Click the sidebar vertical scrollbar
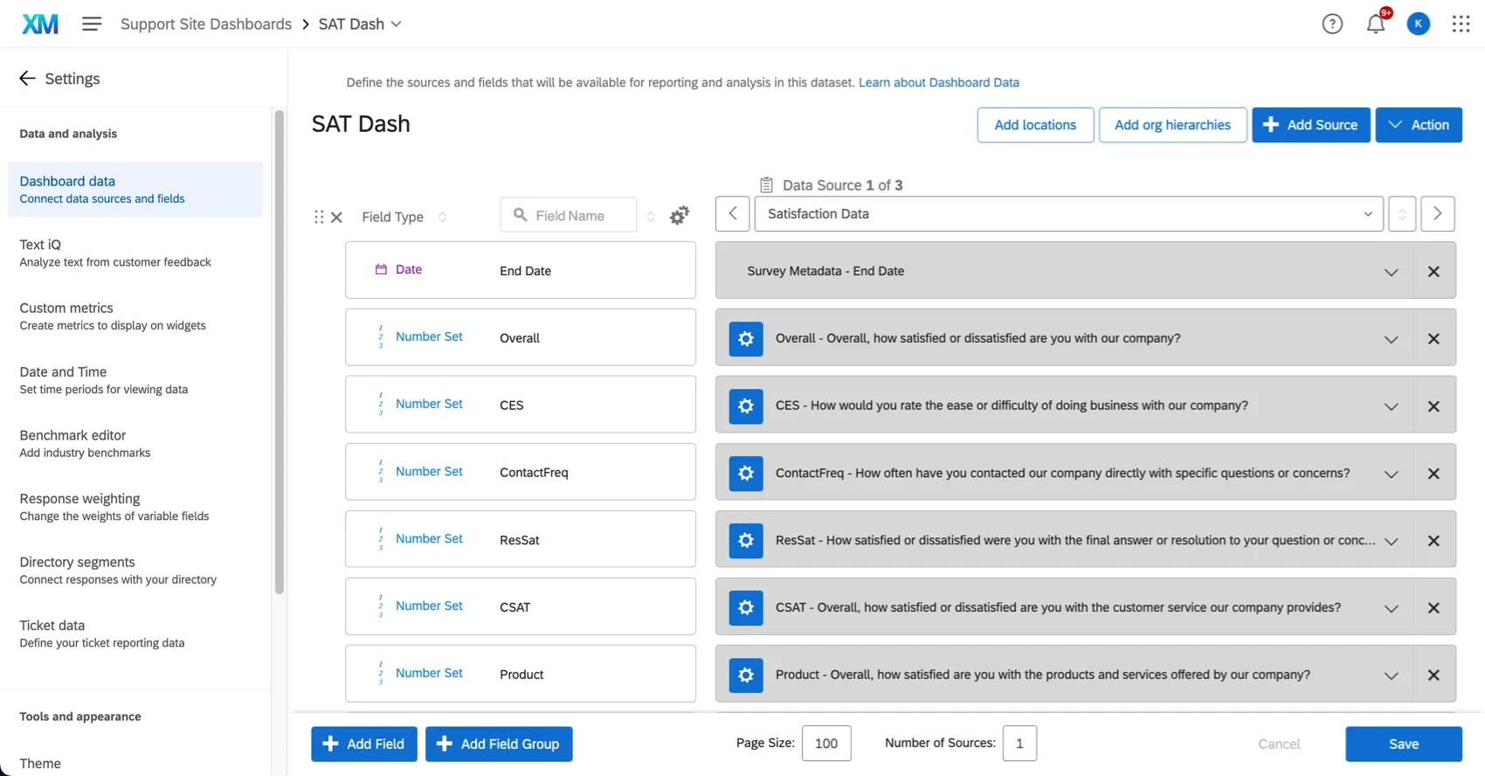Image resolution: width=1485 pixels, height=776 pixels. pos(280,350)
